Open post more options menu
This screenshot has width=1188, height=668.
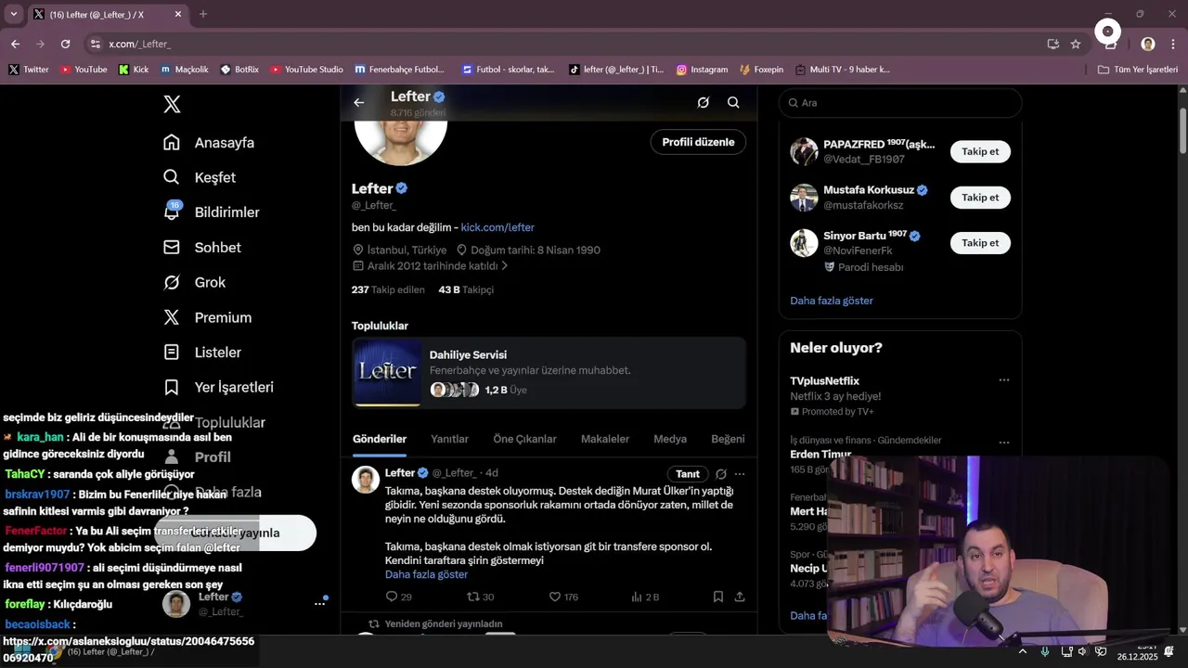[740, 474]
